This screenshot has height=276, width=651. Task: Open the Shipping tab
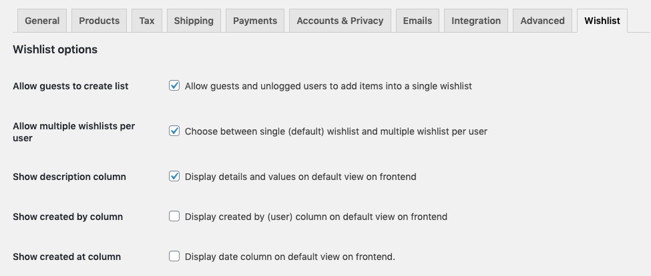point(194,21)
